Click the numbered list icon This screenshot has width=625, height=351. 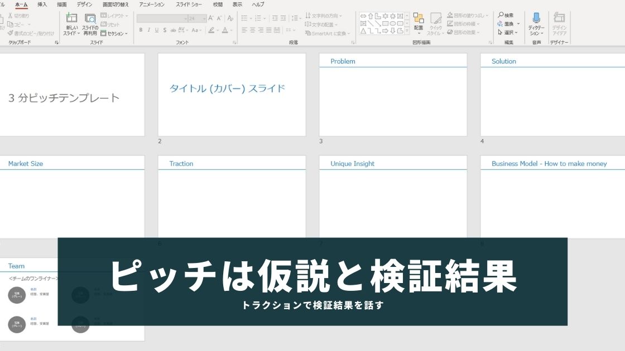[x=258, y=18]
